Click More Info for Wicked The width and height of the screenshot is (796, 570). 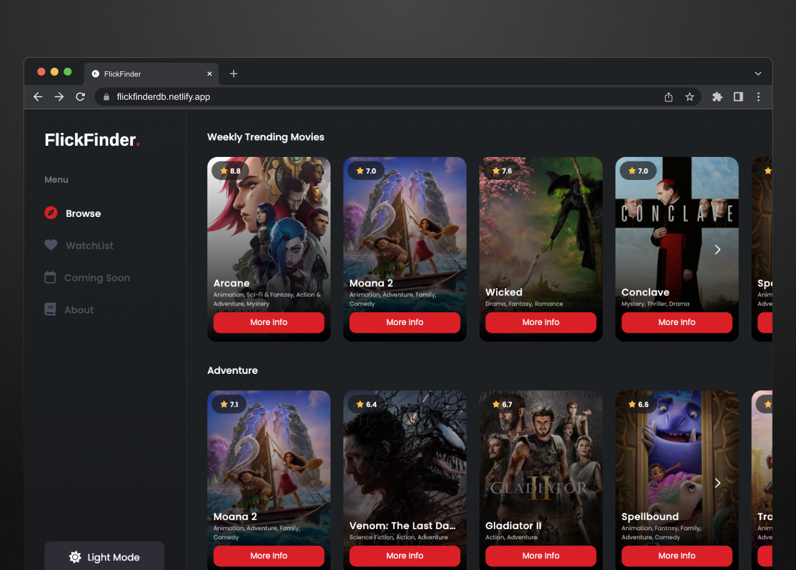point(541,322)
